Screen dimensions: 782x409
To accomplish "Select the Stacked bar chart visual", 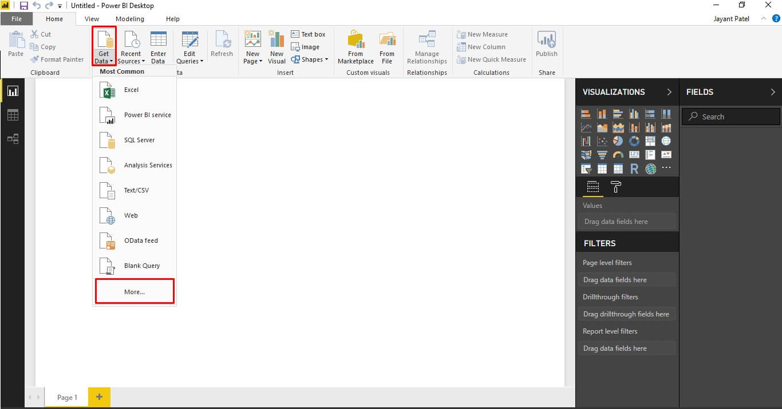I will (586, 114).
